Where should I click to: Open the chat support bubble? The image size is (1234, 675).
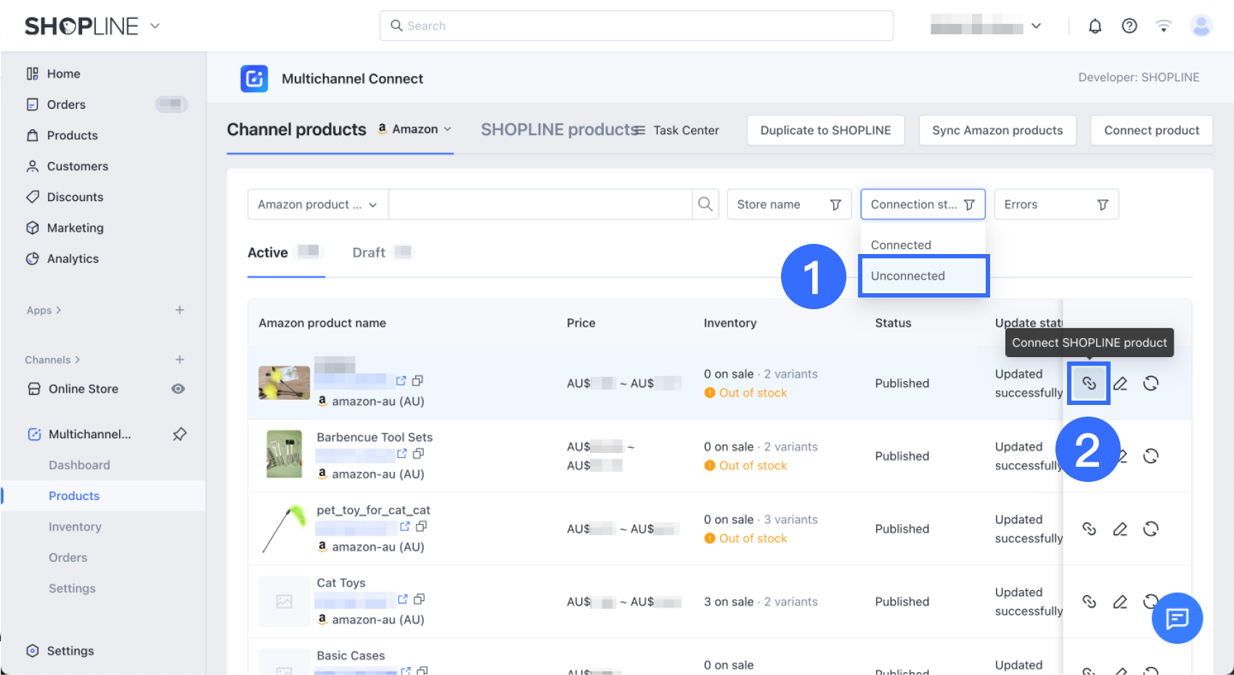click(x=1177, y=618)
